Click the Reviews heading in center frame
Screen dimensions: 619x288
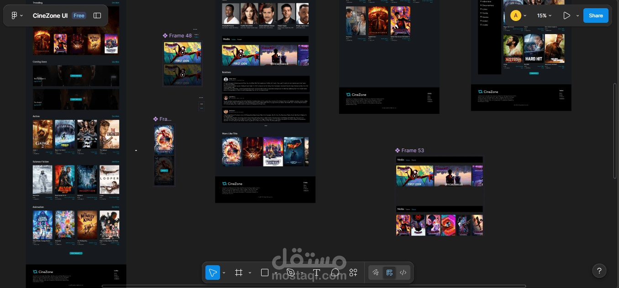(x=227, y=72)
